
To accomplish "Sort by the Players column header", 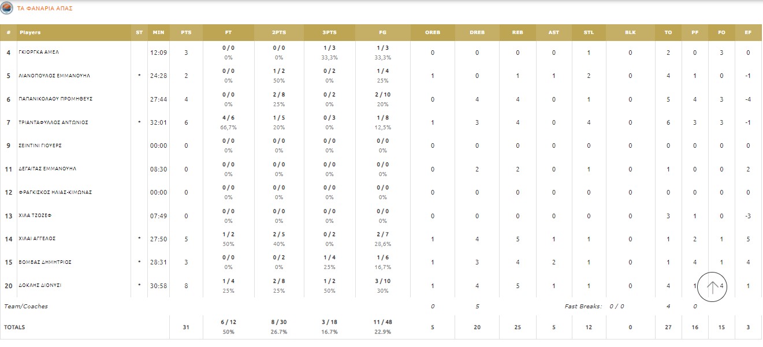I will [x=30, y=32].
